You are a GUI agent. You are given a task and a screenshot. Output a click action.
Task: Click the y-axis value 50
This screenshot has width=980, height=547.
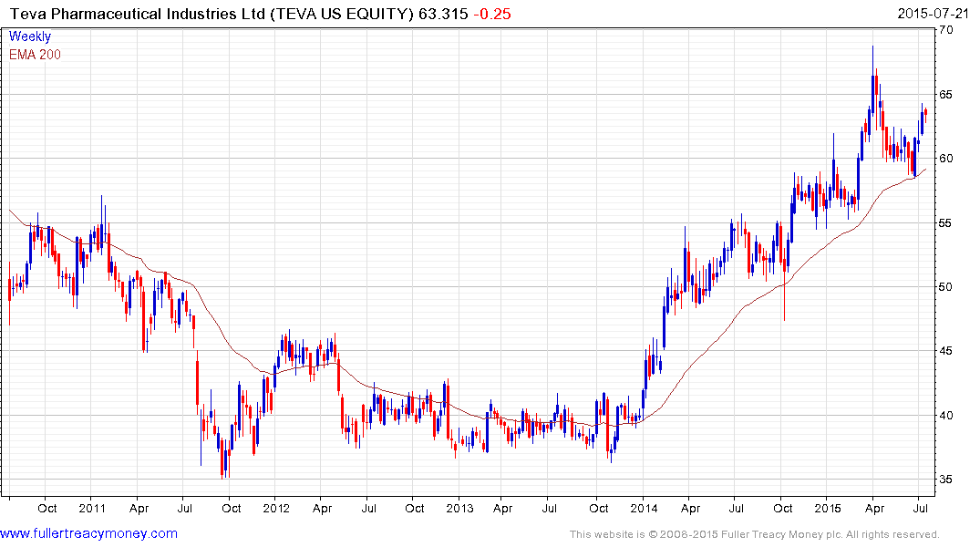tap(946, 287)
